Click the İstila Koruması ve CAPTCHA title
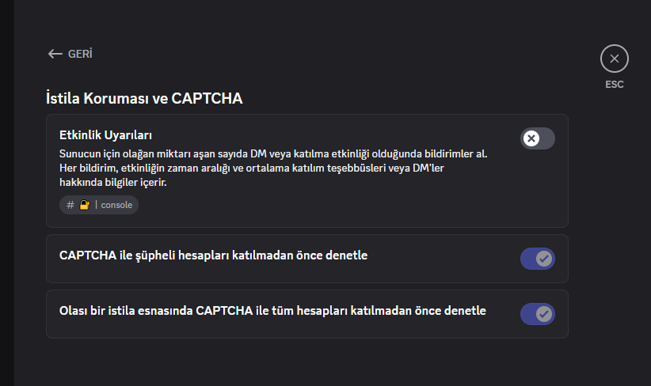The height and width of the screenshot is (386, 651). [x=144, y=98]
